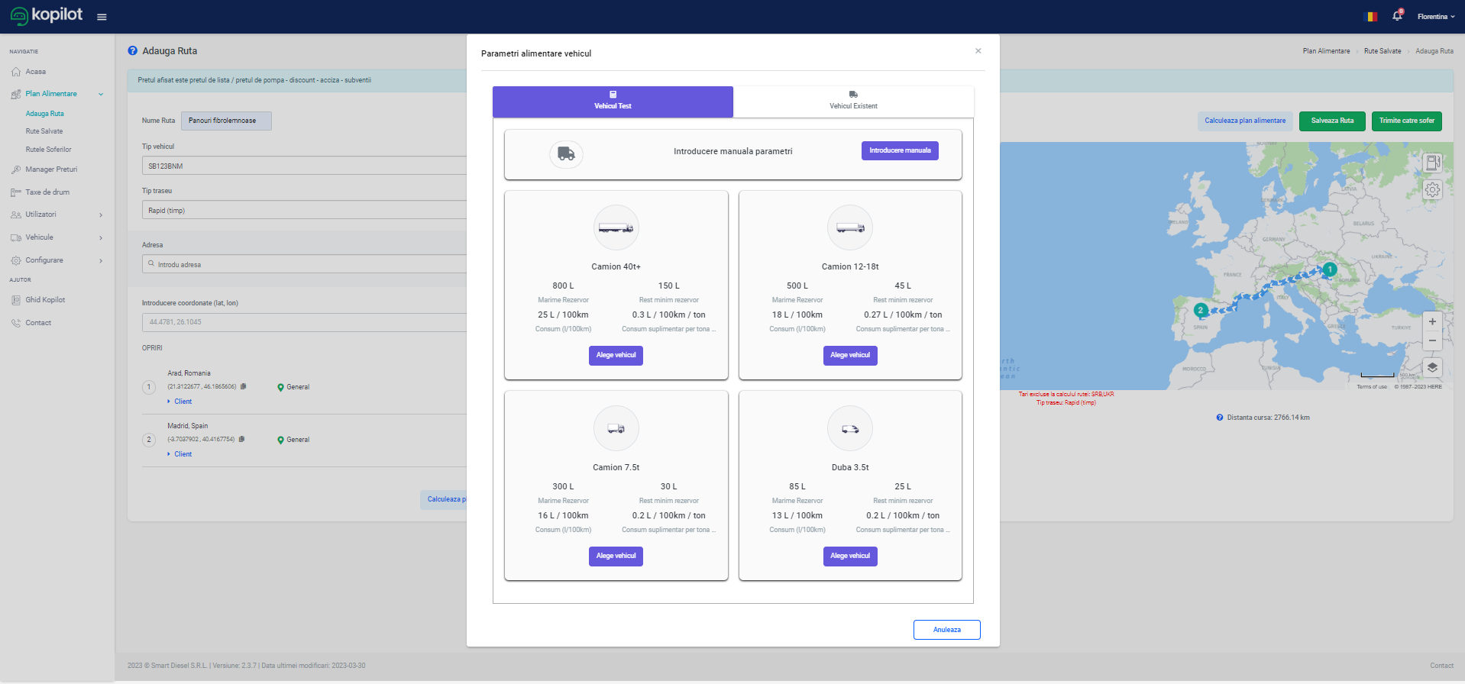Expand the Utilizatori sidebar menu
The image size is (1465, 684).
coord(57,215)
